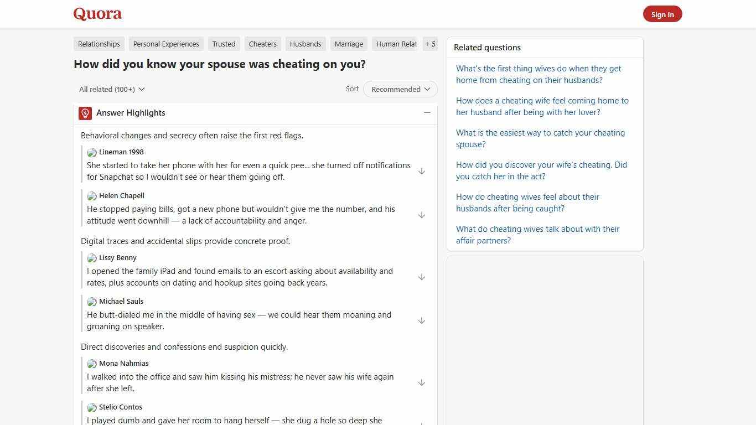Click the downvote arrow on Mona Nahmias's answer
The width and height of the screenshot is (756, 425).
422,382
